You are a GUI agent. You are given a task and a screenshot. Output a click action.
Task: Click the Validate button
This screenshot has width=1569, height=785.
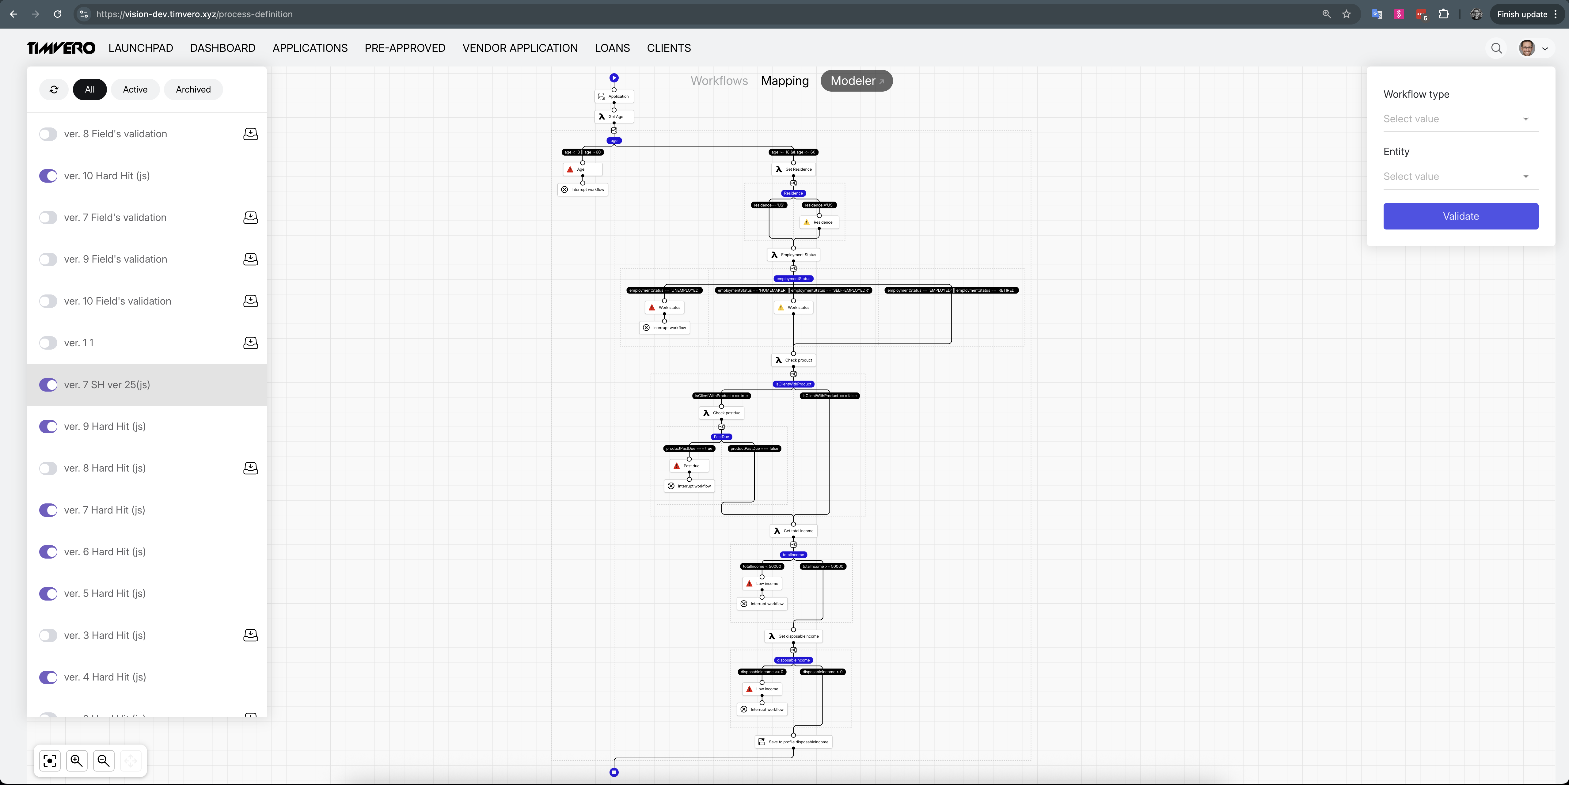[1461, 216]
